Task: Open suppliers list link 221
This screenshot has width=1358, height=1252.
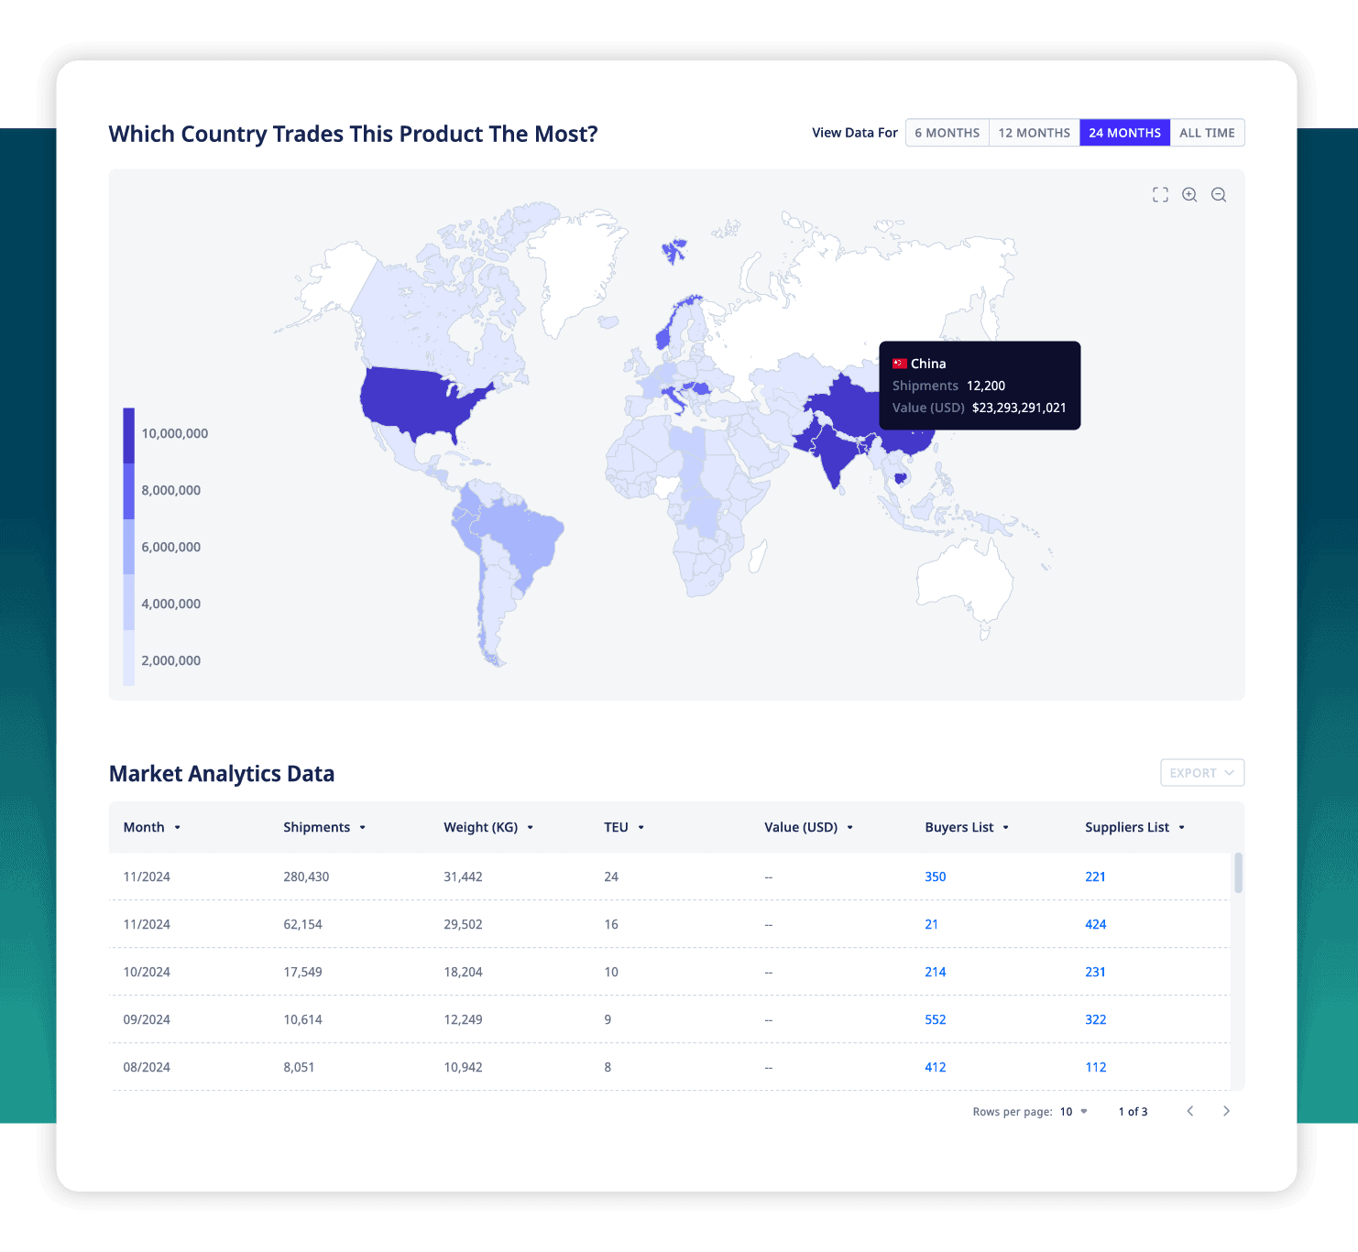Action: pos(1096,876)
